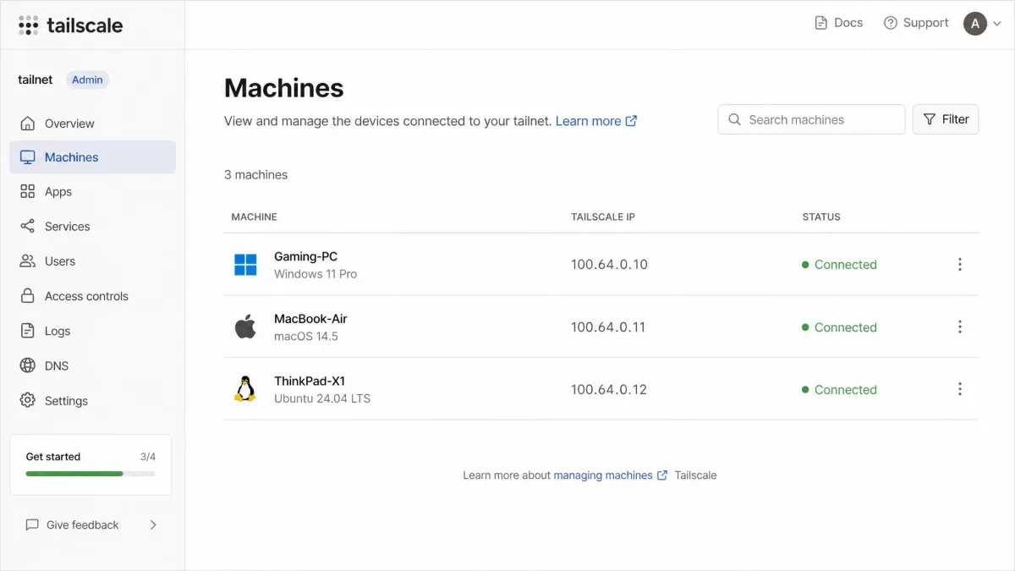Click the ThinkPad-X1 machine name
Viewport: 1015px width, 571px height.
click(310, 381)
